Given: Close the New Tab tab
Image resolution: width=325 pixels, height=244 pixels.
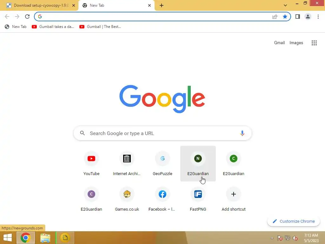Looking at the screenshot, I should pos(149,6).
